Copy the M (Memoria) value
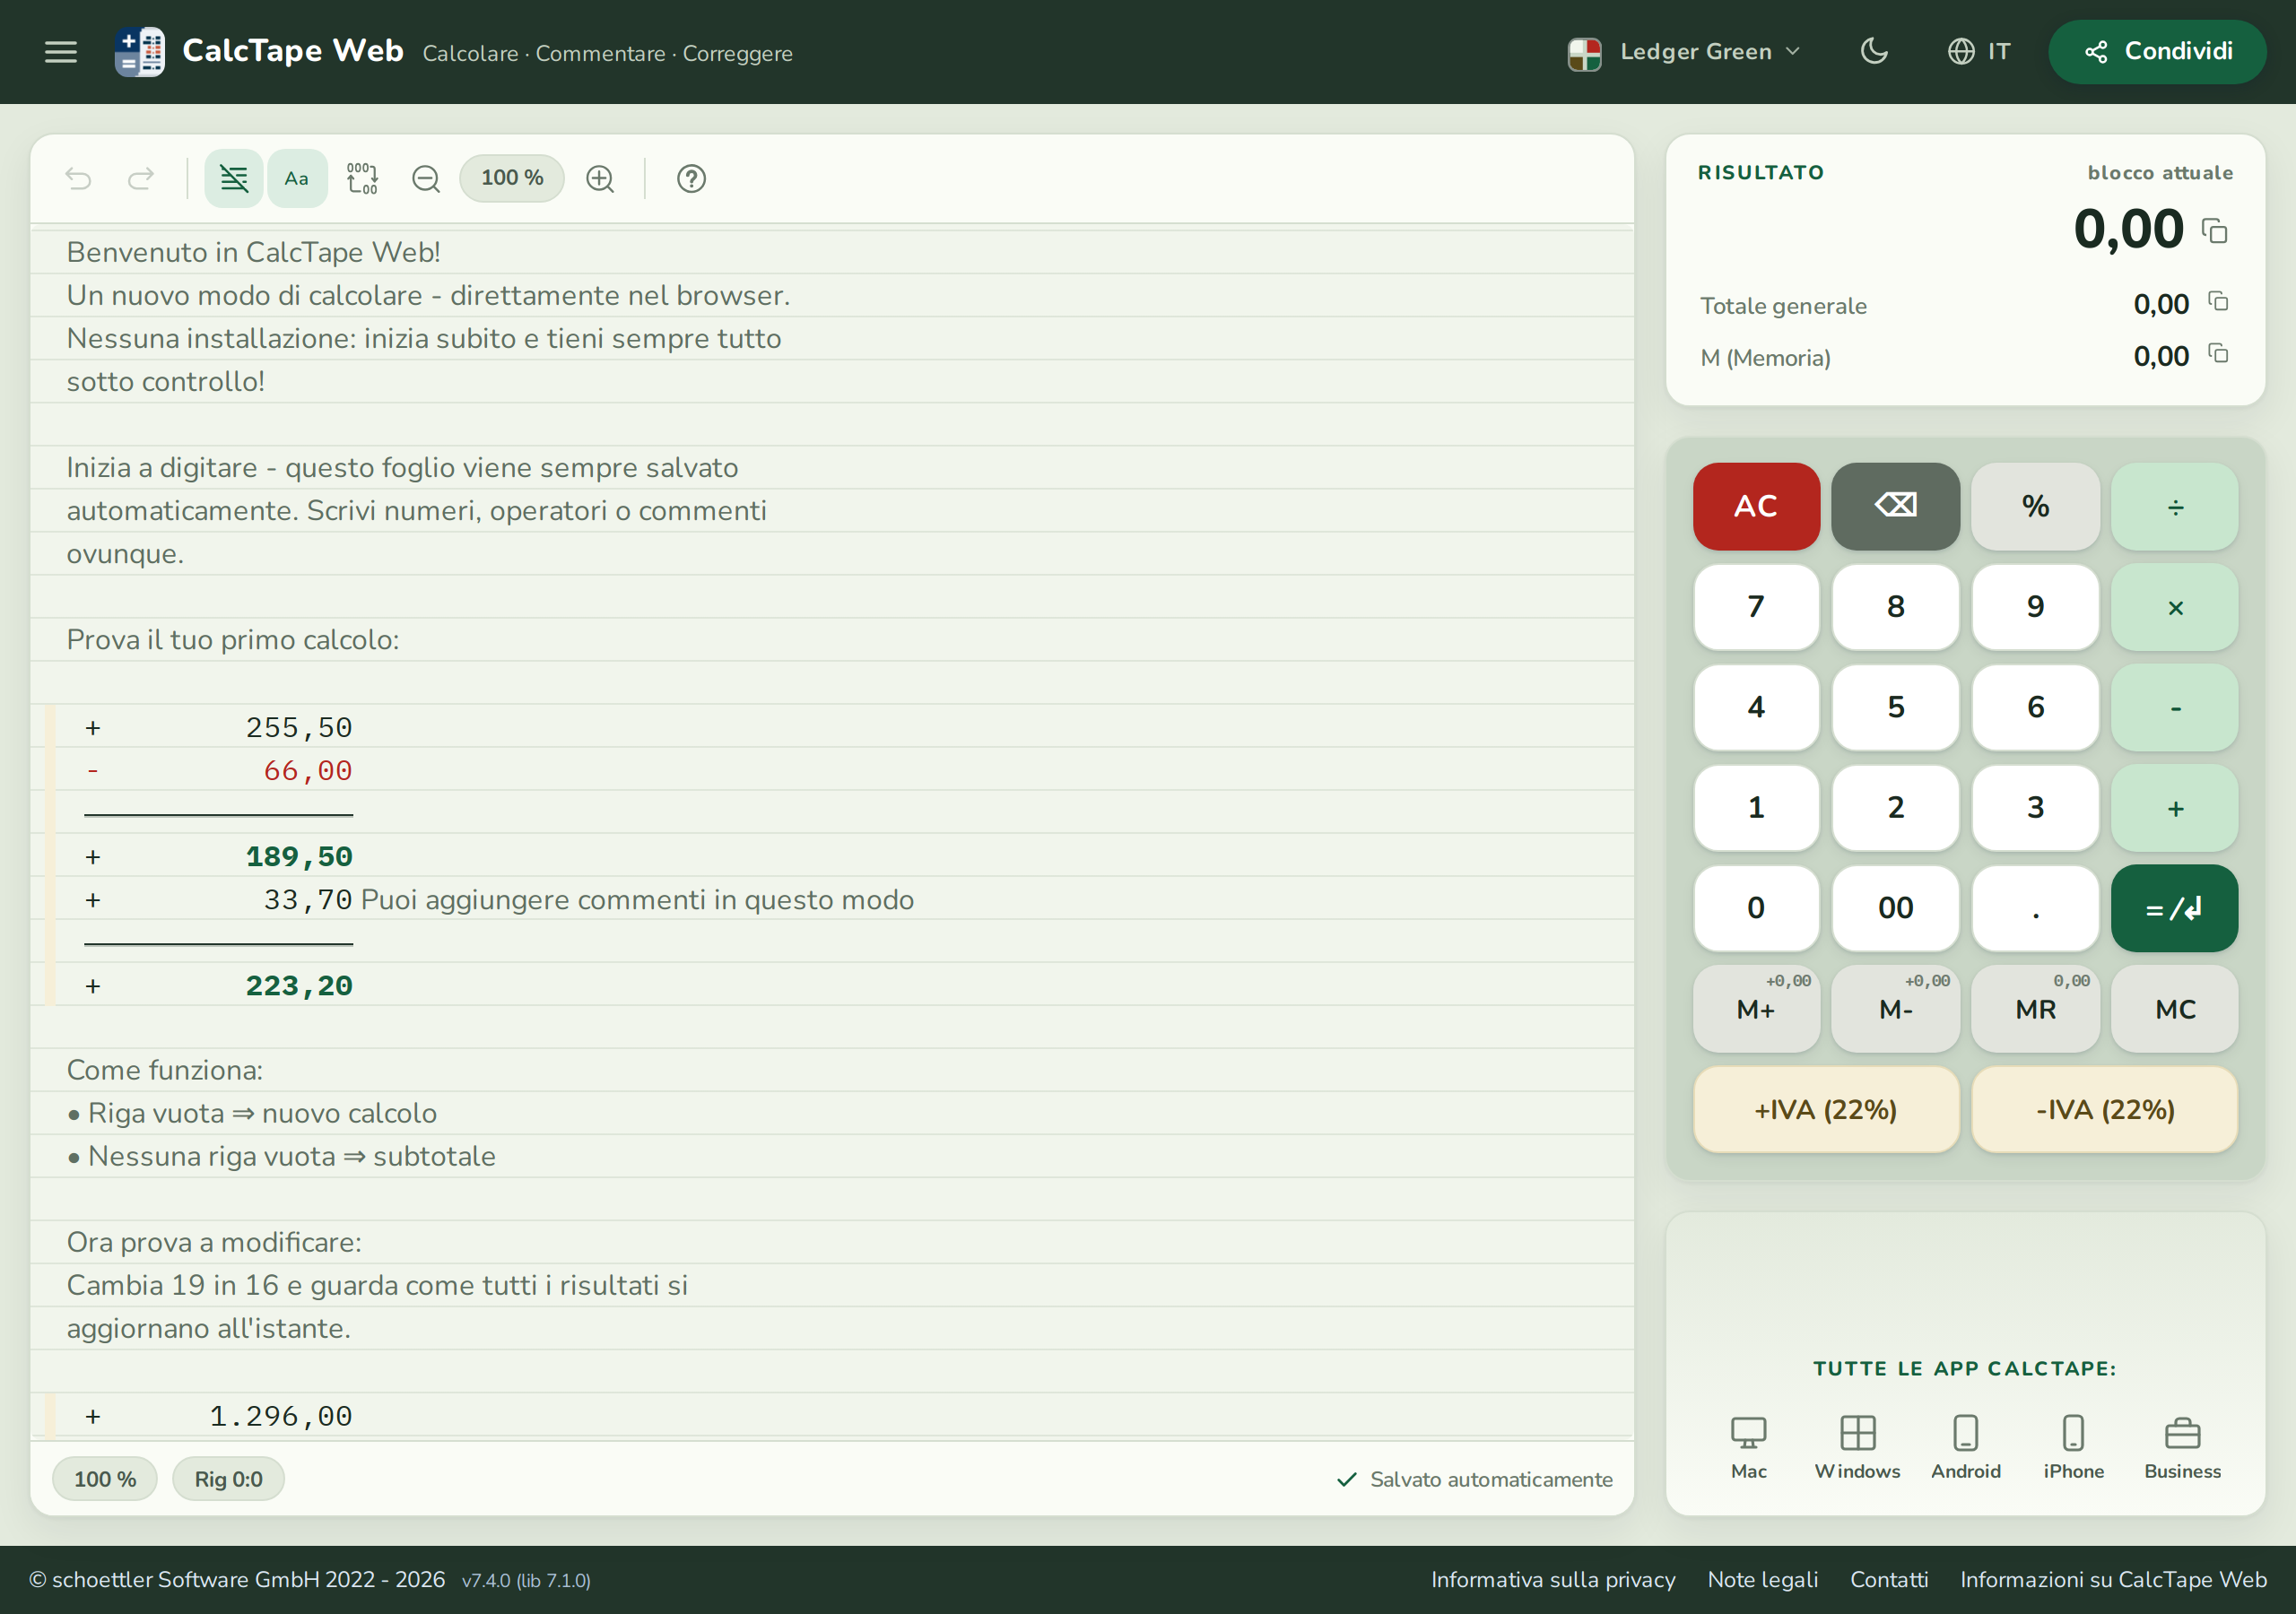 2218,354
